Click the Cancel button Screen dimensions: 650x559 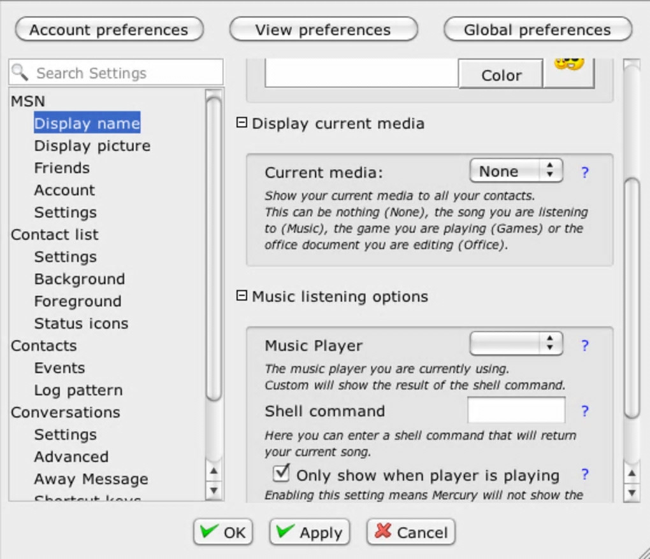point(411,532)
